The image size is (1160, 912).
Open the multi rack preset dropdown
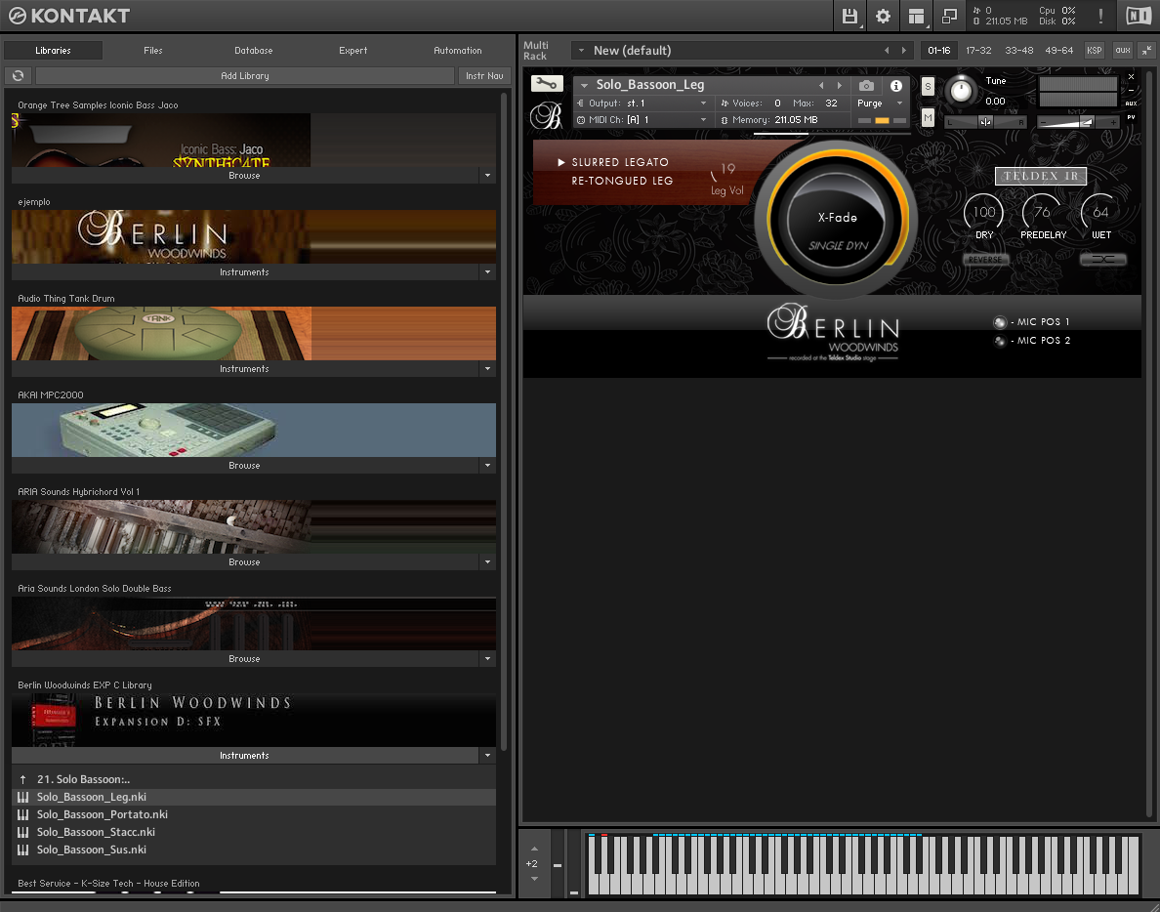click(582, 51)
